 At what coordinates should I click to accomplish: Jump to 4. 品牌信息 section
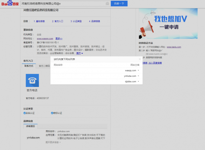point(95,21)
